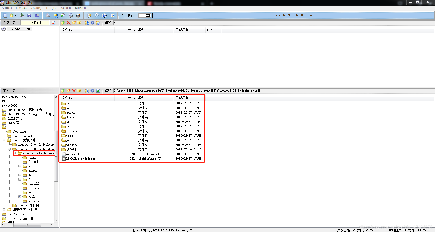Image resolution: width=435 pixels, height=232 pixels.
Task: Click the local tree horizontal scrollbar thumb
Action: tap(27, 225)
